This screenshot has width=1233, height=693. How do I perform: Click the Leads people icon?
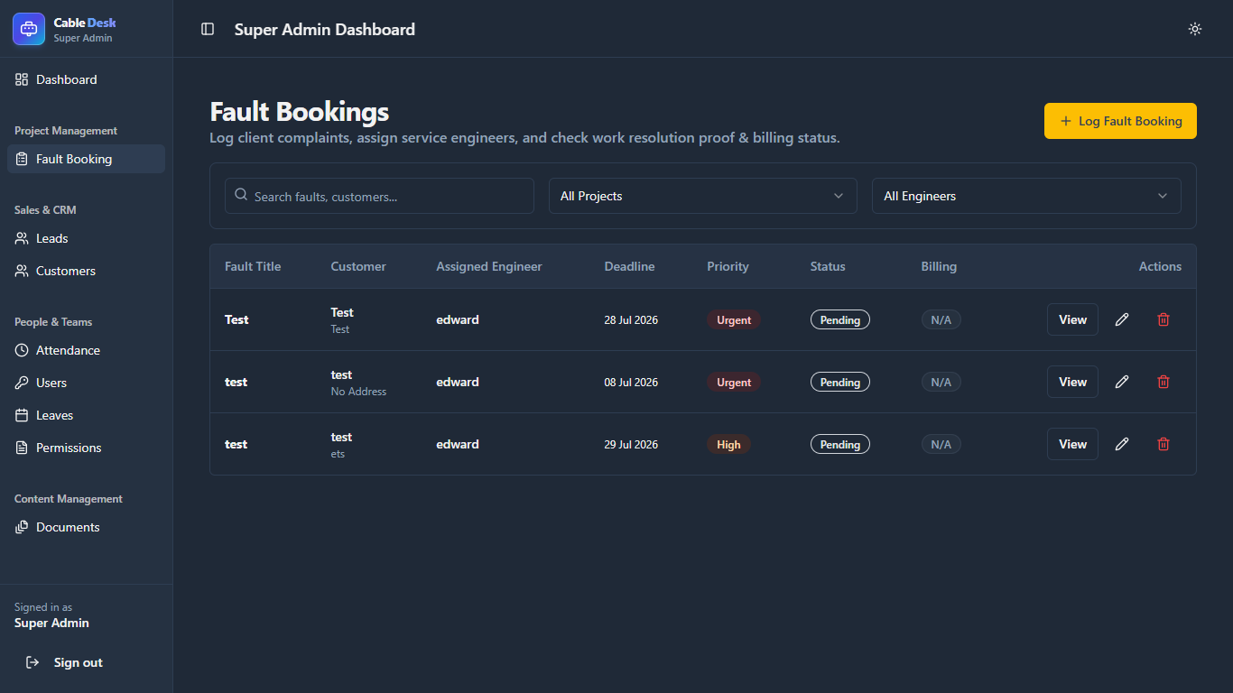22,238
